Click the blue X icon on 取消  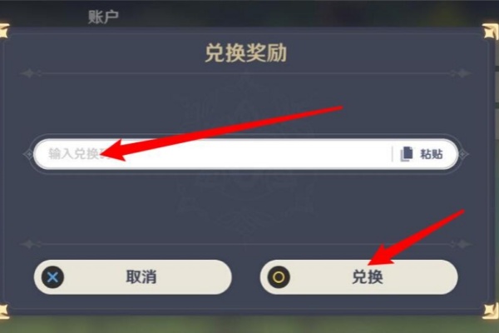[52, 277]
